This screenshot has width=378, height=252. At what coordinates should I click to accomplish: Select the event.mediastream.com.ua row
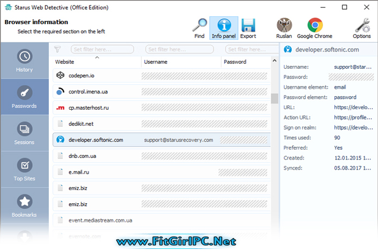[x=162, y=220]
